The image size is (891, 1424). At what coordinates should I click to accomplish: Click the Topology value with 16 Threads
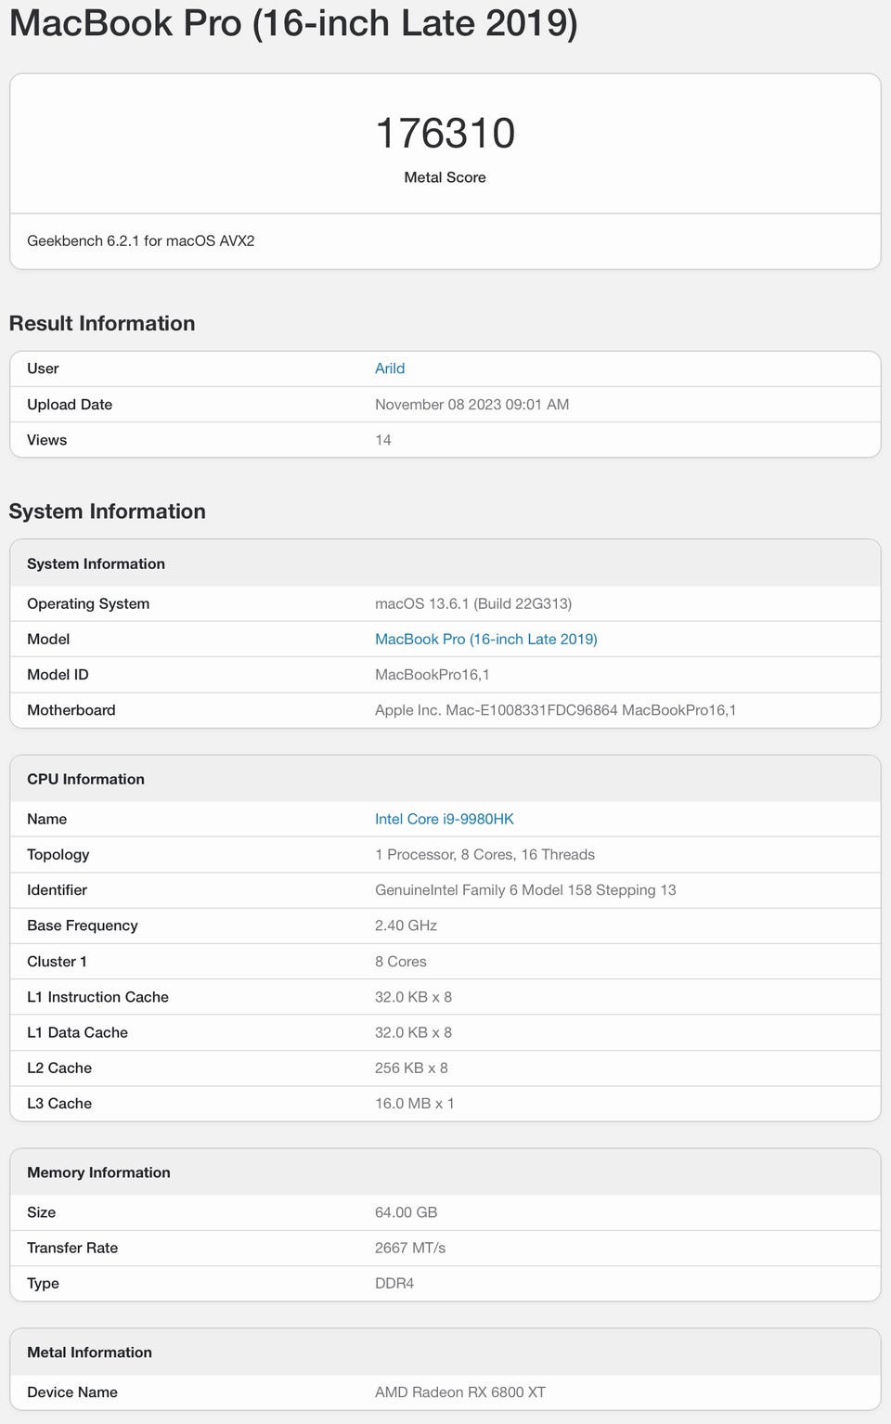tap(484, 855)
